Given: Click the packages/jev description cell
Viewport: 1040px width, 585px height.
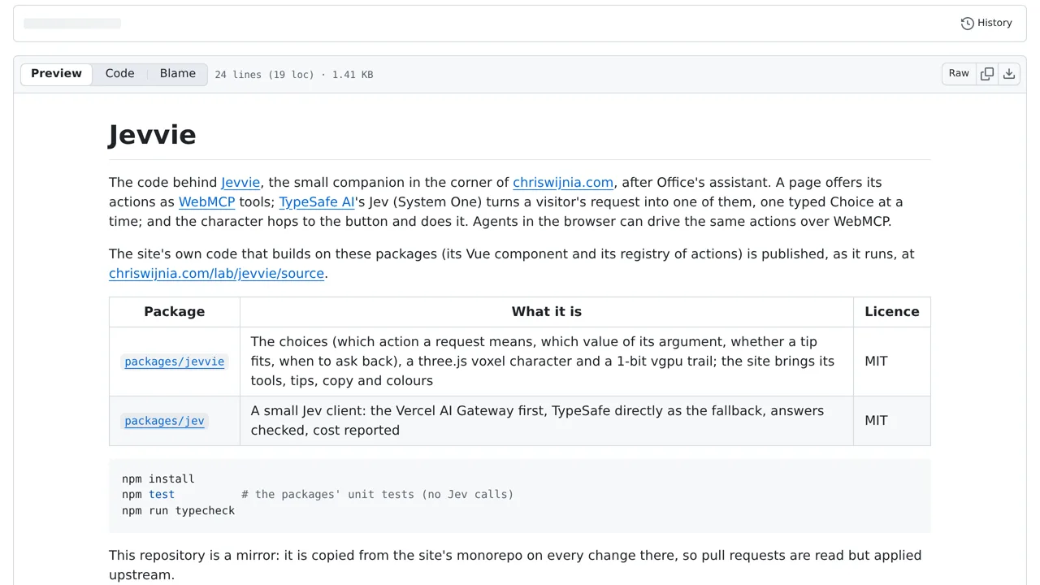Looking at the screenshot, I should pos(547,421).
